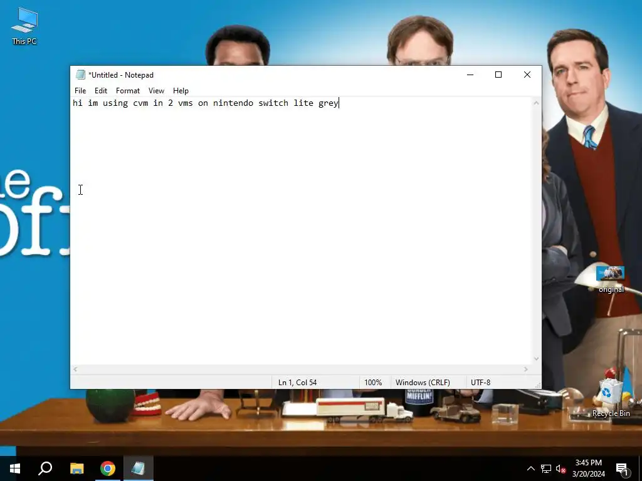
Task: Open the network status tray icon
Action: point(546,468)
